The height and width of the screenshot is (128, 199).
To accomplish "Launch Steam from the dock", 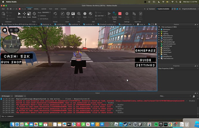I will pyautogui.click(x=126, y=125).
